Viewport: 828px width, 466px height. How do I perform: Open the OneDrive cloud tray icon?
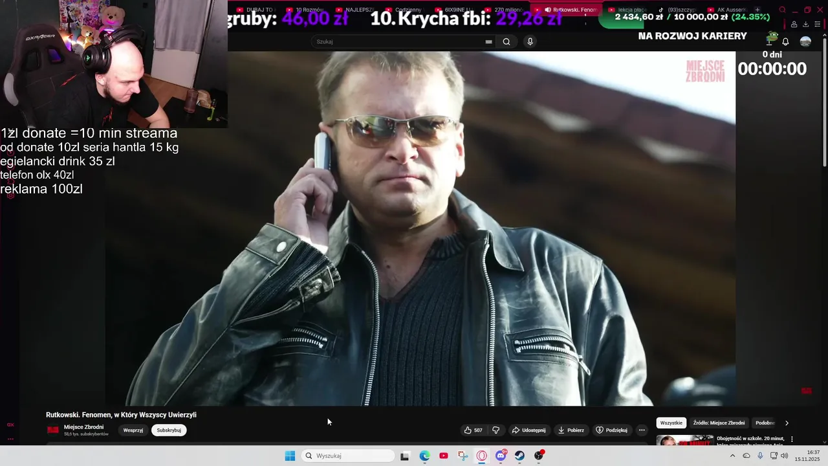point(746,456)
